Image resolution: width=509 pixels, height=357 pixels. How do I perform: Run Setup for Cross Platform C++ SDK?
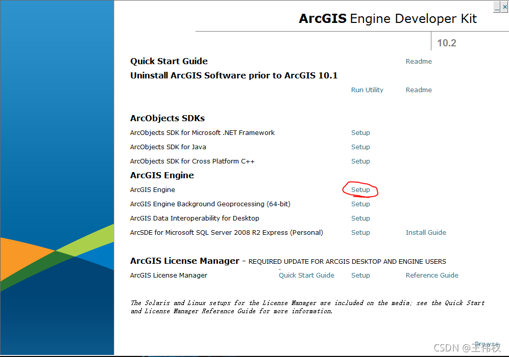pos(360,161)
